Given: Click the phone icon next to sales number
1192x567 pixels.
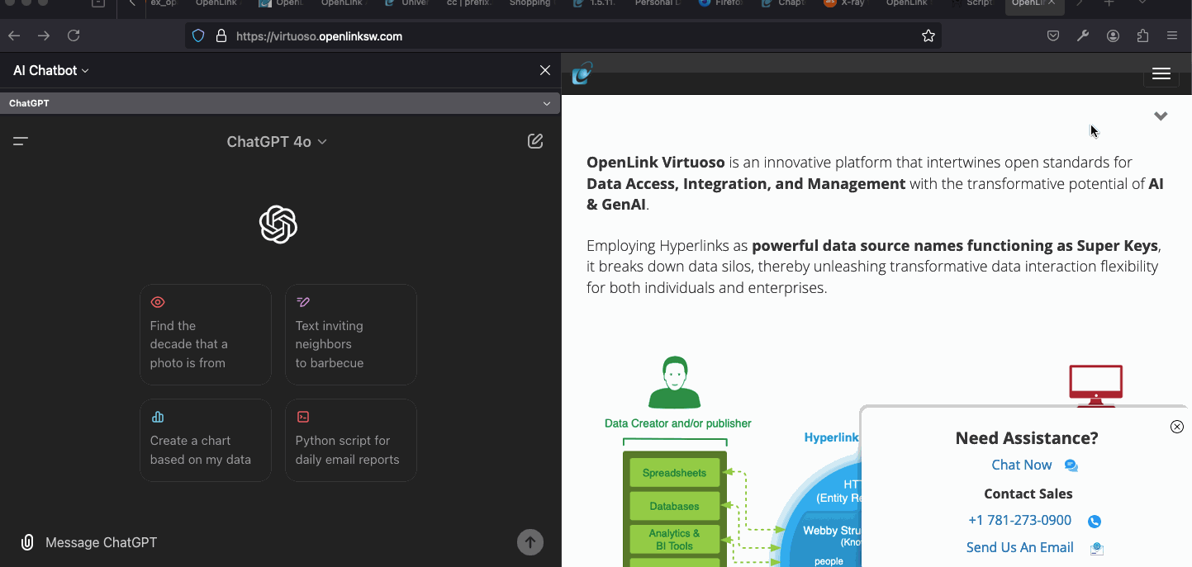Looking at the screenshot, I should pyautogui.click(x=1095, y=522).
